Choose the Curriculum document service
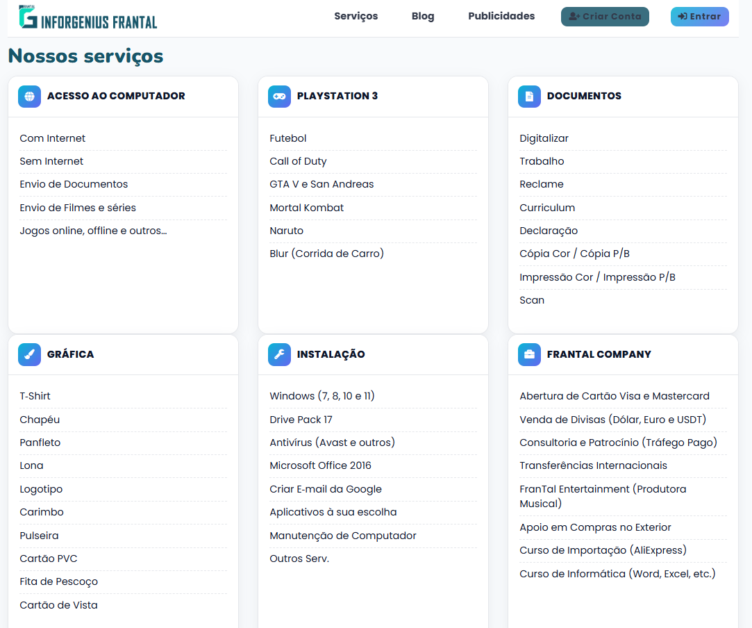752x628 pixels. pos(546,208)
